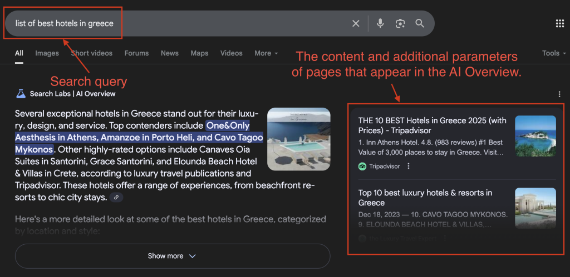Image resolution: width=570 pixels, height=277 pixels.
Task: Open the AI Overview three-dot options menu
Action: click(x=559, y=94)
